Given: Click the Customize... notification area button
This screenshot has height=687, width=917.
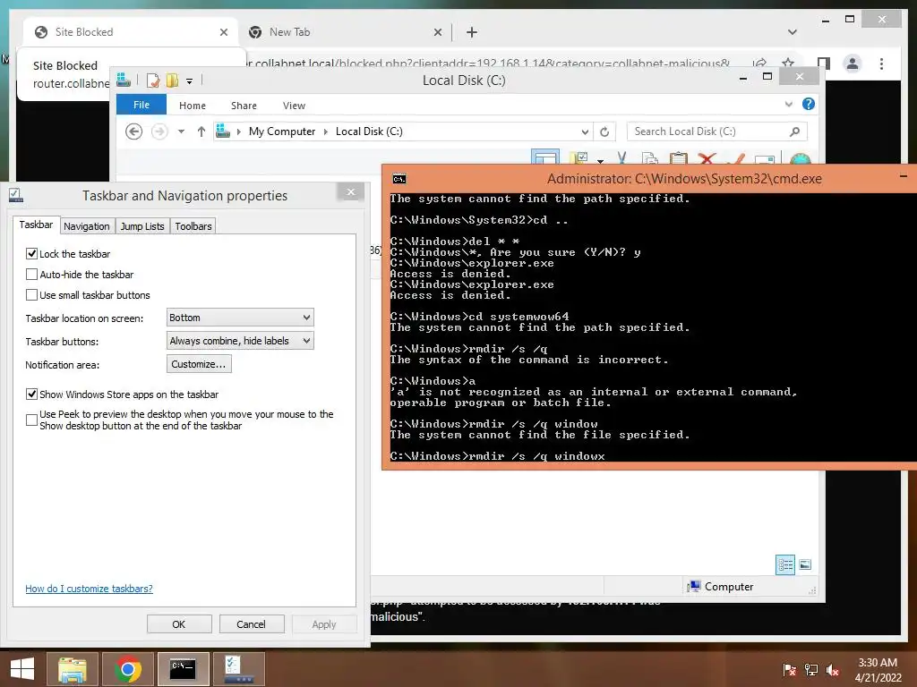Looking at the screenshot, I should click(x=199, y=364).
